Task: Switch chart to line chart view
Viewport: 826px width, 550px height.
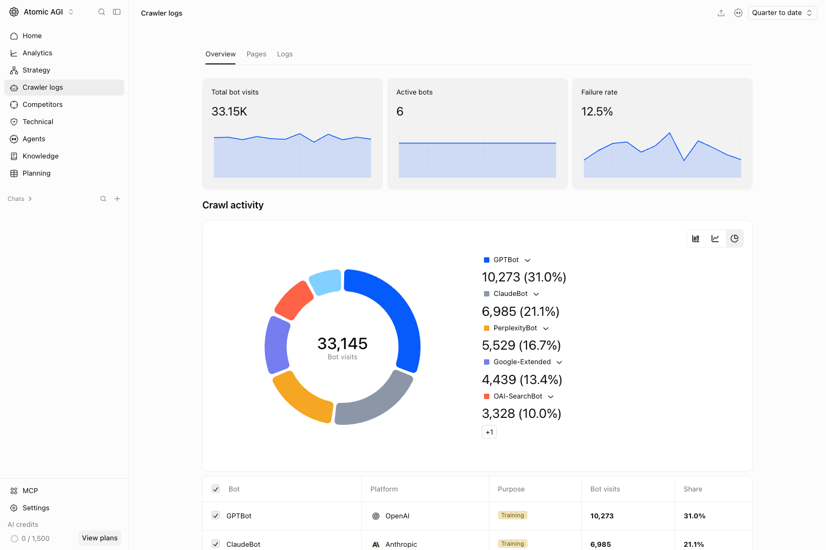Action: (715, 238)
